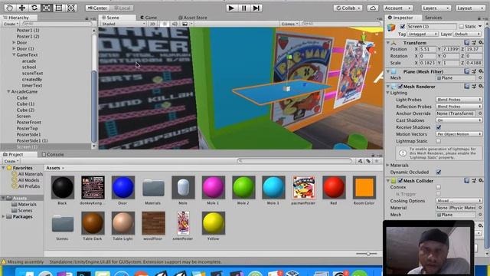The image size is (490, 276).
Task: Select the Room Color material
Action: tap(364, 187)
